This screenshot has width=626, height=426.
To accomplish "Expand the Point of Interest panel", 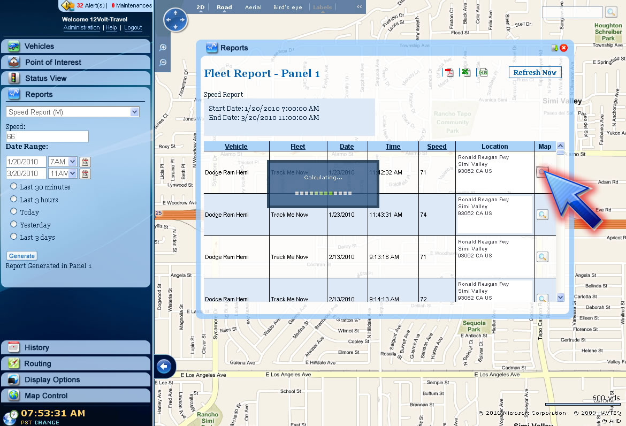I will 76,62.
